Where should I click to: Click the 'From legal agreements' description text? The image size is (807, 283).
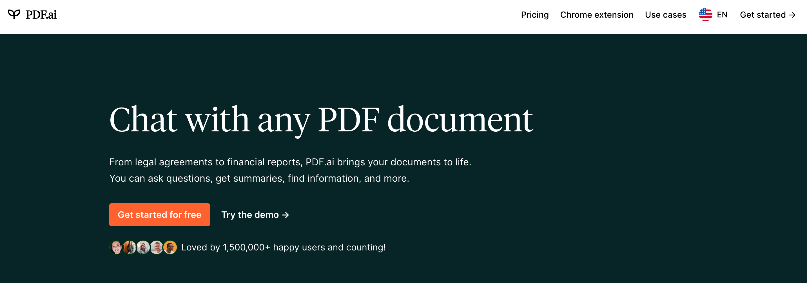pos(290,162)
